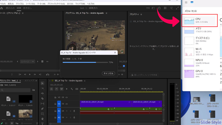222x125 pixels.
Task: Click the キャンセル button in encode dialog
Action: pos(108,73)
